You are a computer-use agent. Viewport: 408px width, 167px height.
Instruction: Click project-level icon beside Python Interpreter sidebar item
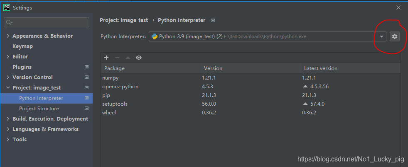(x=87, y=98)
